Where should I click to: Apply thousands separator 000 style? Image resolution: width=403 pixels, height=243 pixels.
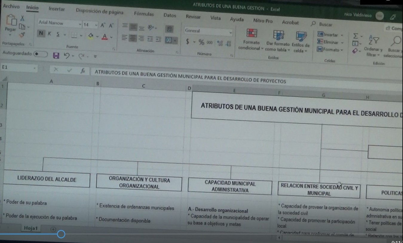(x=210, y=43)
